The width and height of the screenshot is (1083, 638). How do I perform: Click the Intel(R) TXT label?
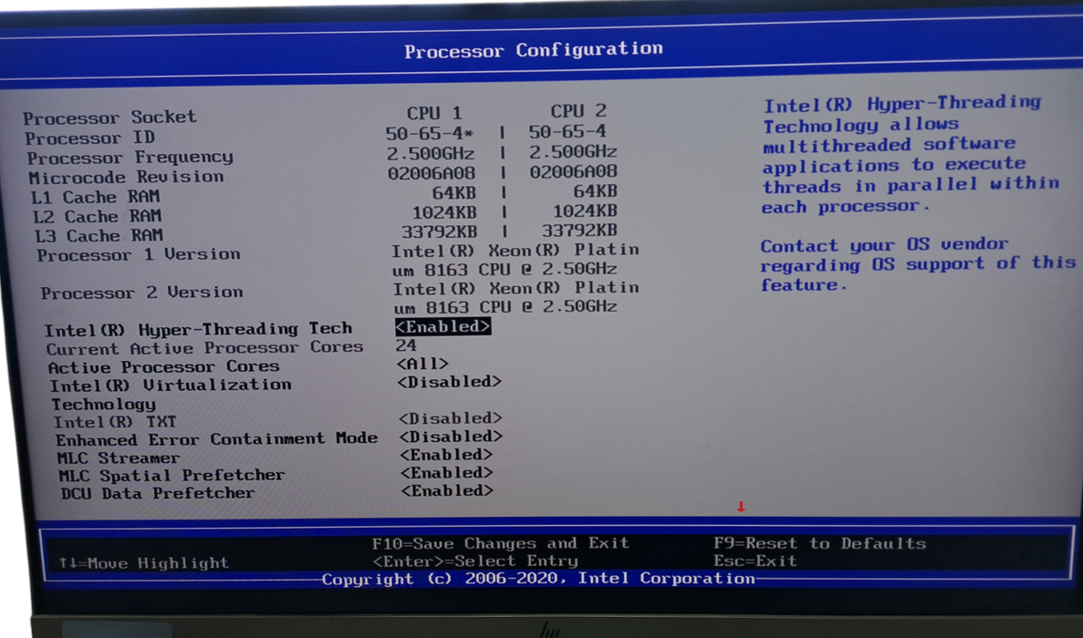click(x=115, y=422)
